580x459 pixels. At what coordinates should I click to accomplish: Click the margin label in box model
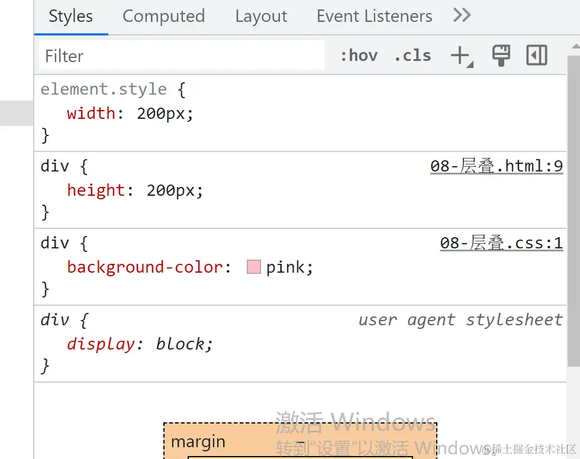click(198, 441)
